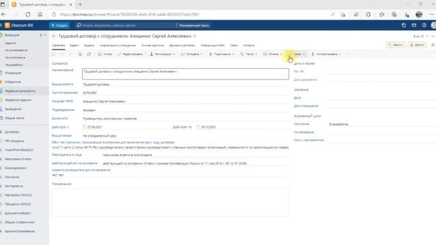Open Исходящие in the sidebar
The height and width of the screenshot is (245, 436).
(13, 73)
